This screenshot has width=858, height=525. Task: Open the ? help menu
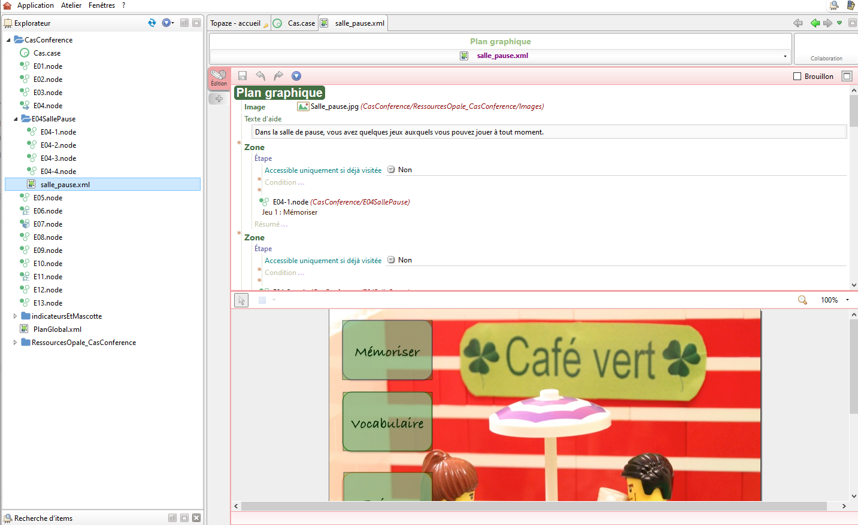click(123, 5)
